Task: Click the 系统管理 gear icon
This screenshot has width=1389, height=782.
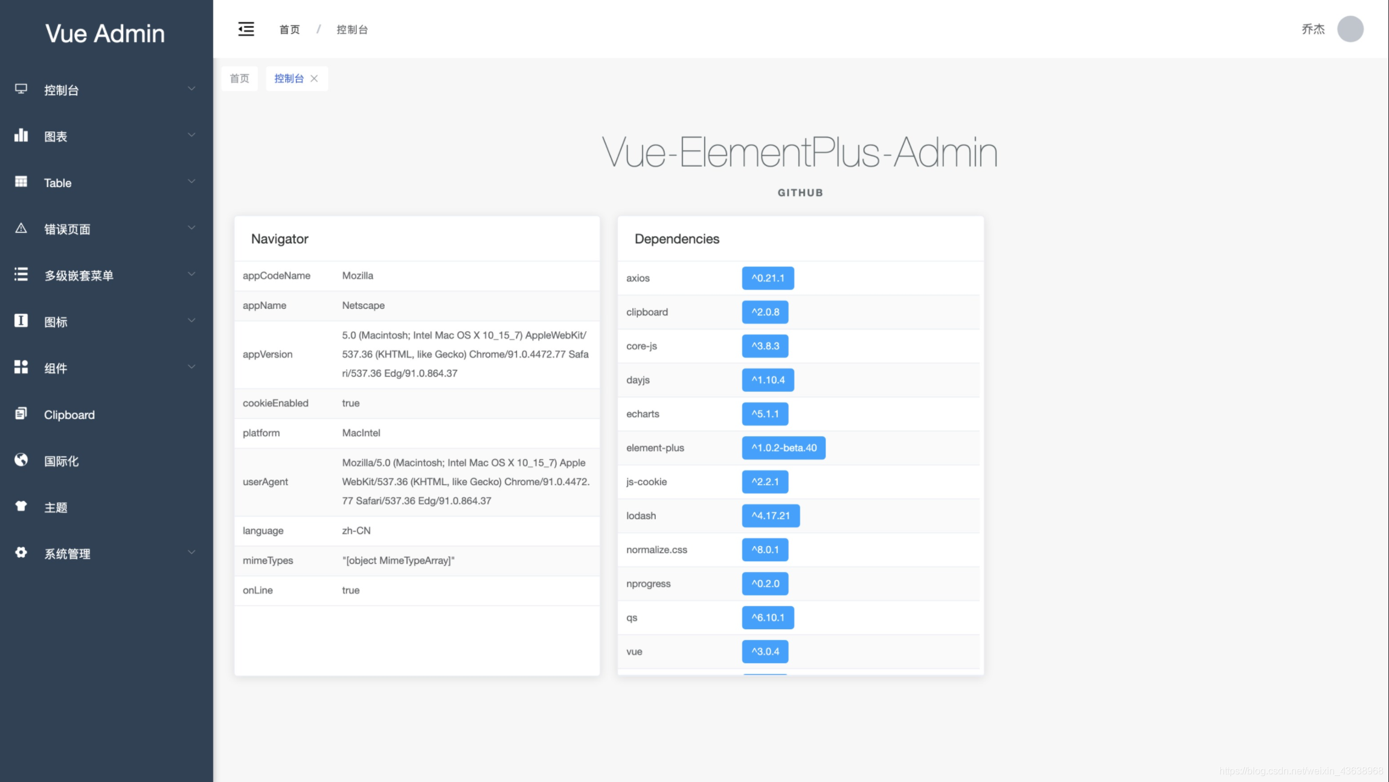Action: (x=21, y=552)
